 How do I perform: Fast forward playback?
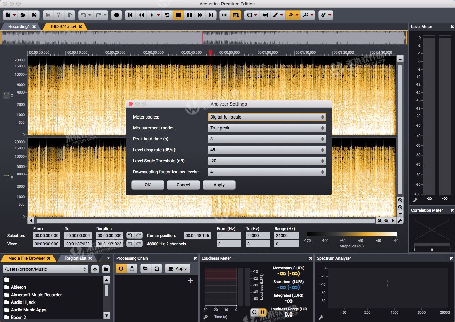pos(200,15)
